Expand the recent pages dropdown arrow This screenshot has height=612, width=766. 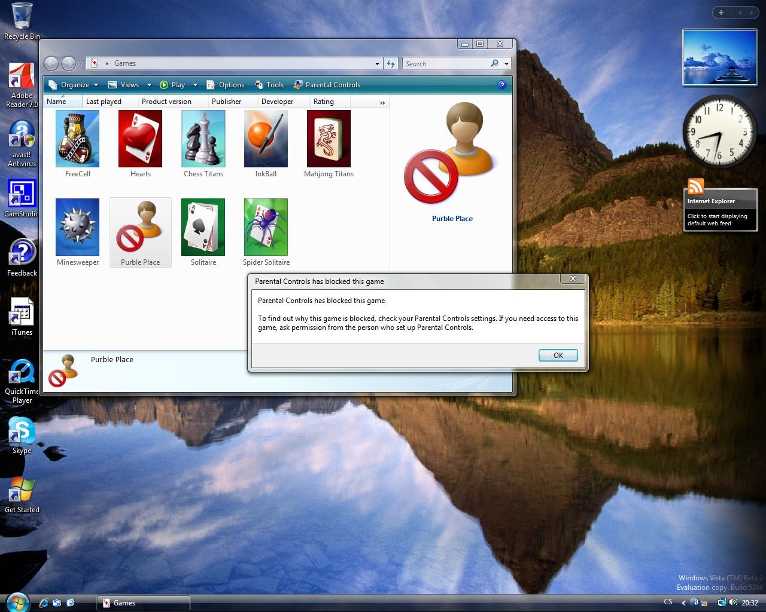click(81, 63)
